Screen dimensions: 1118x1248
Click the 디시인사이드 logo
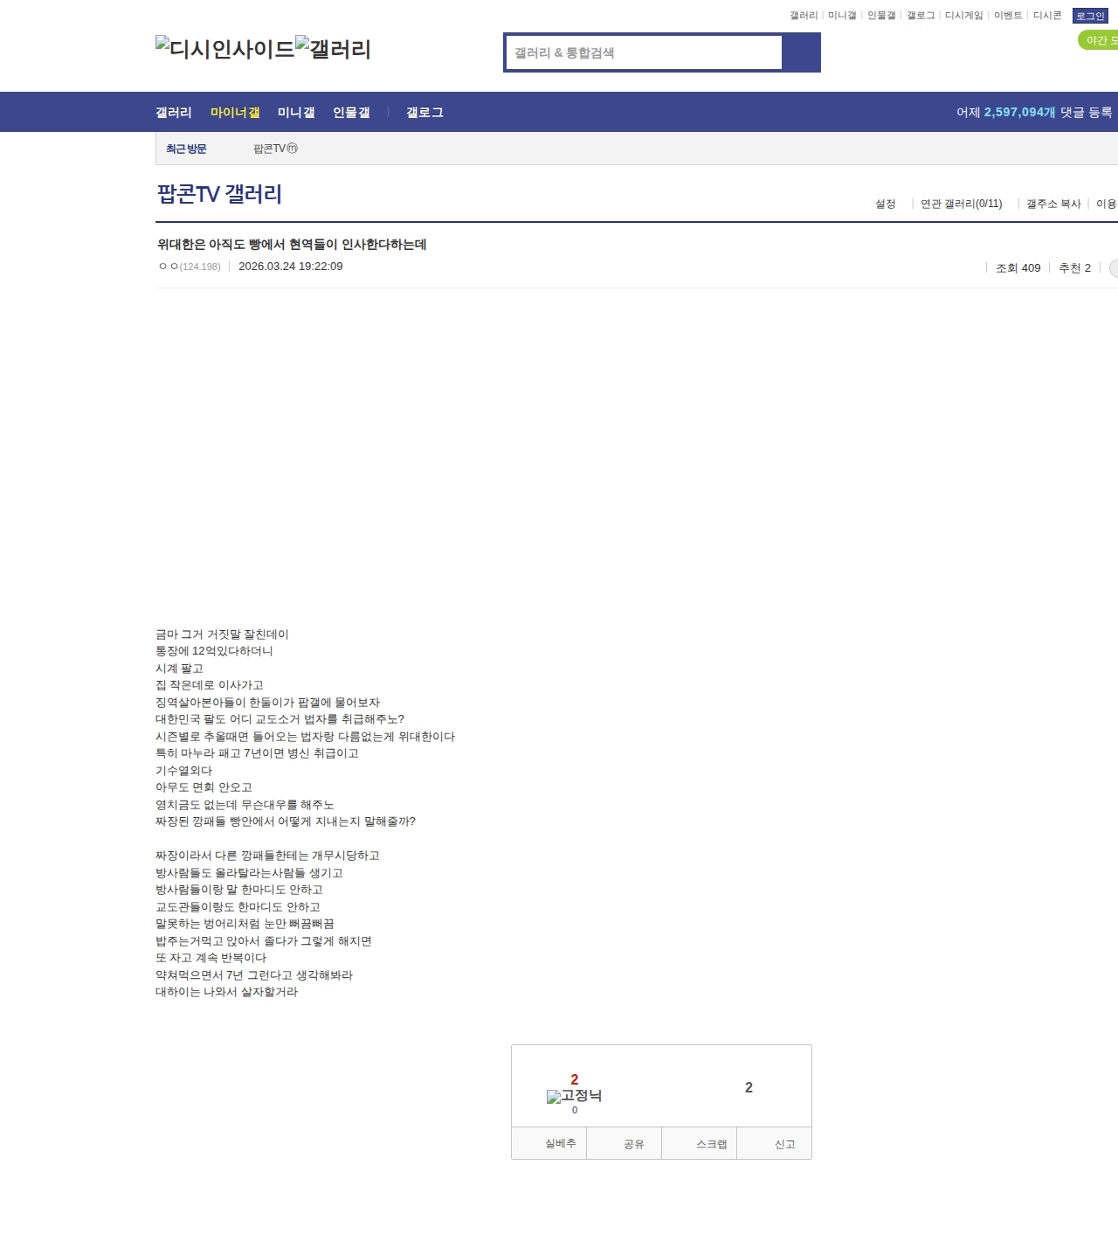point(225,49)
